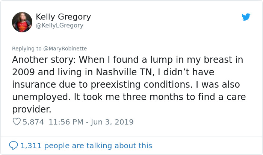Click the speech bubble conversation icon
Image resolution: width=263 pixels, height=155 pixels.
pyautogui.click(x=13, y=145)
